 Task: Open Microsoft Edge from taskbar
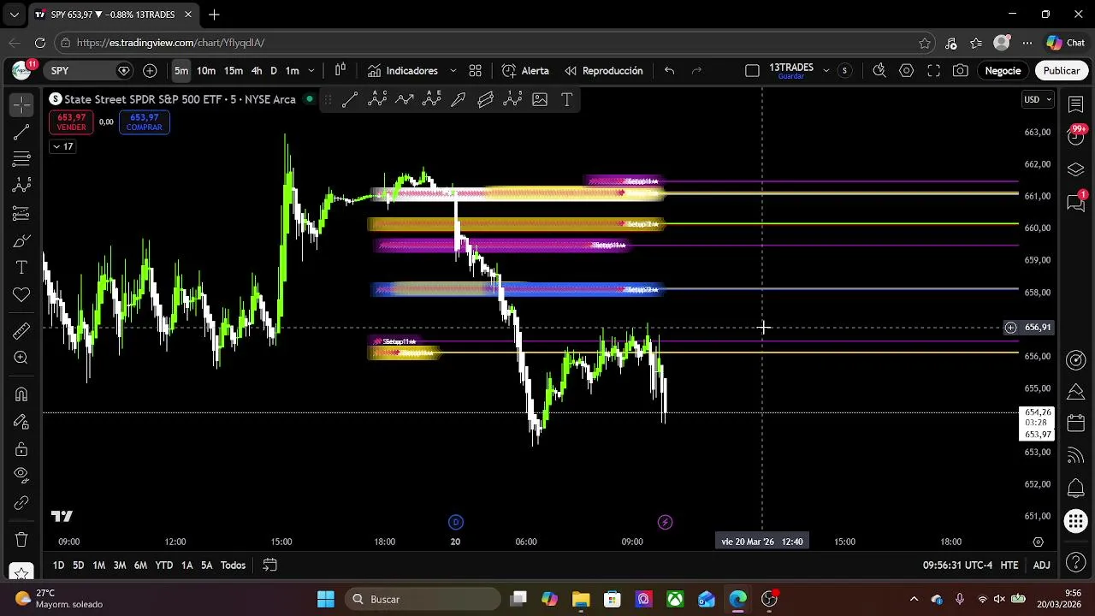737,599
